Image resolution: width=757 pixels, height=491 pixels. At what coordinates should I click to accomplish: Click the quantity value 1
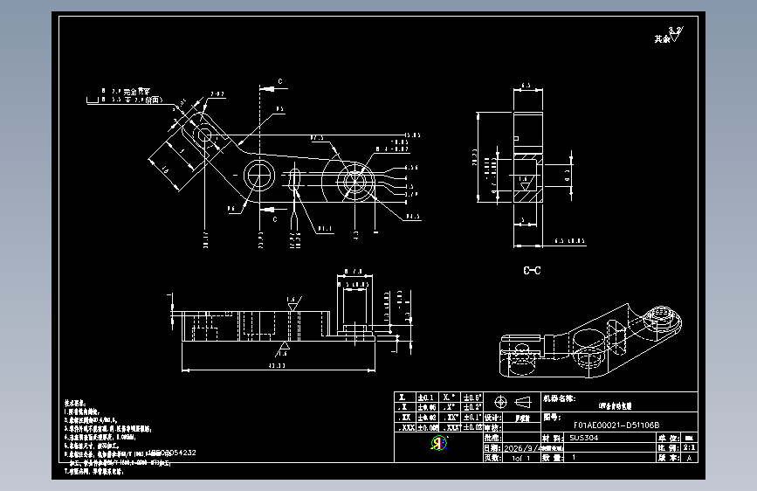[574, 457]
